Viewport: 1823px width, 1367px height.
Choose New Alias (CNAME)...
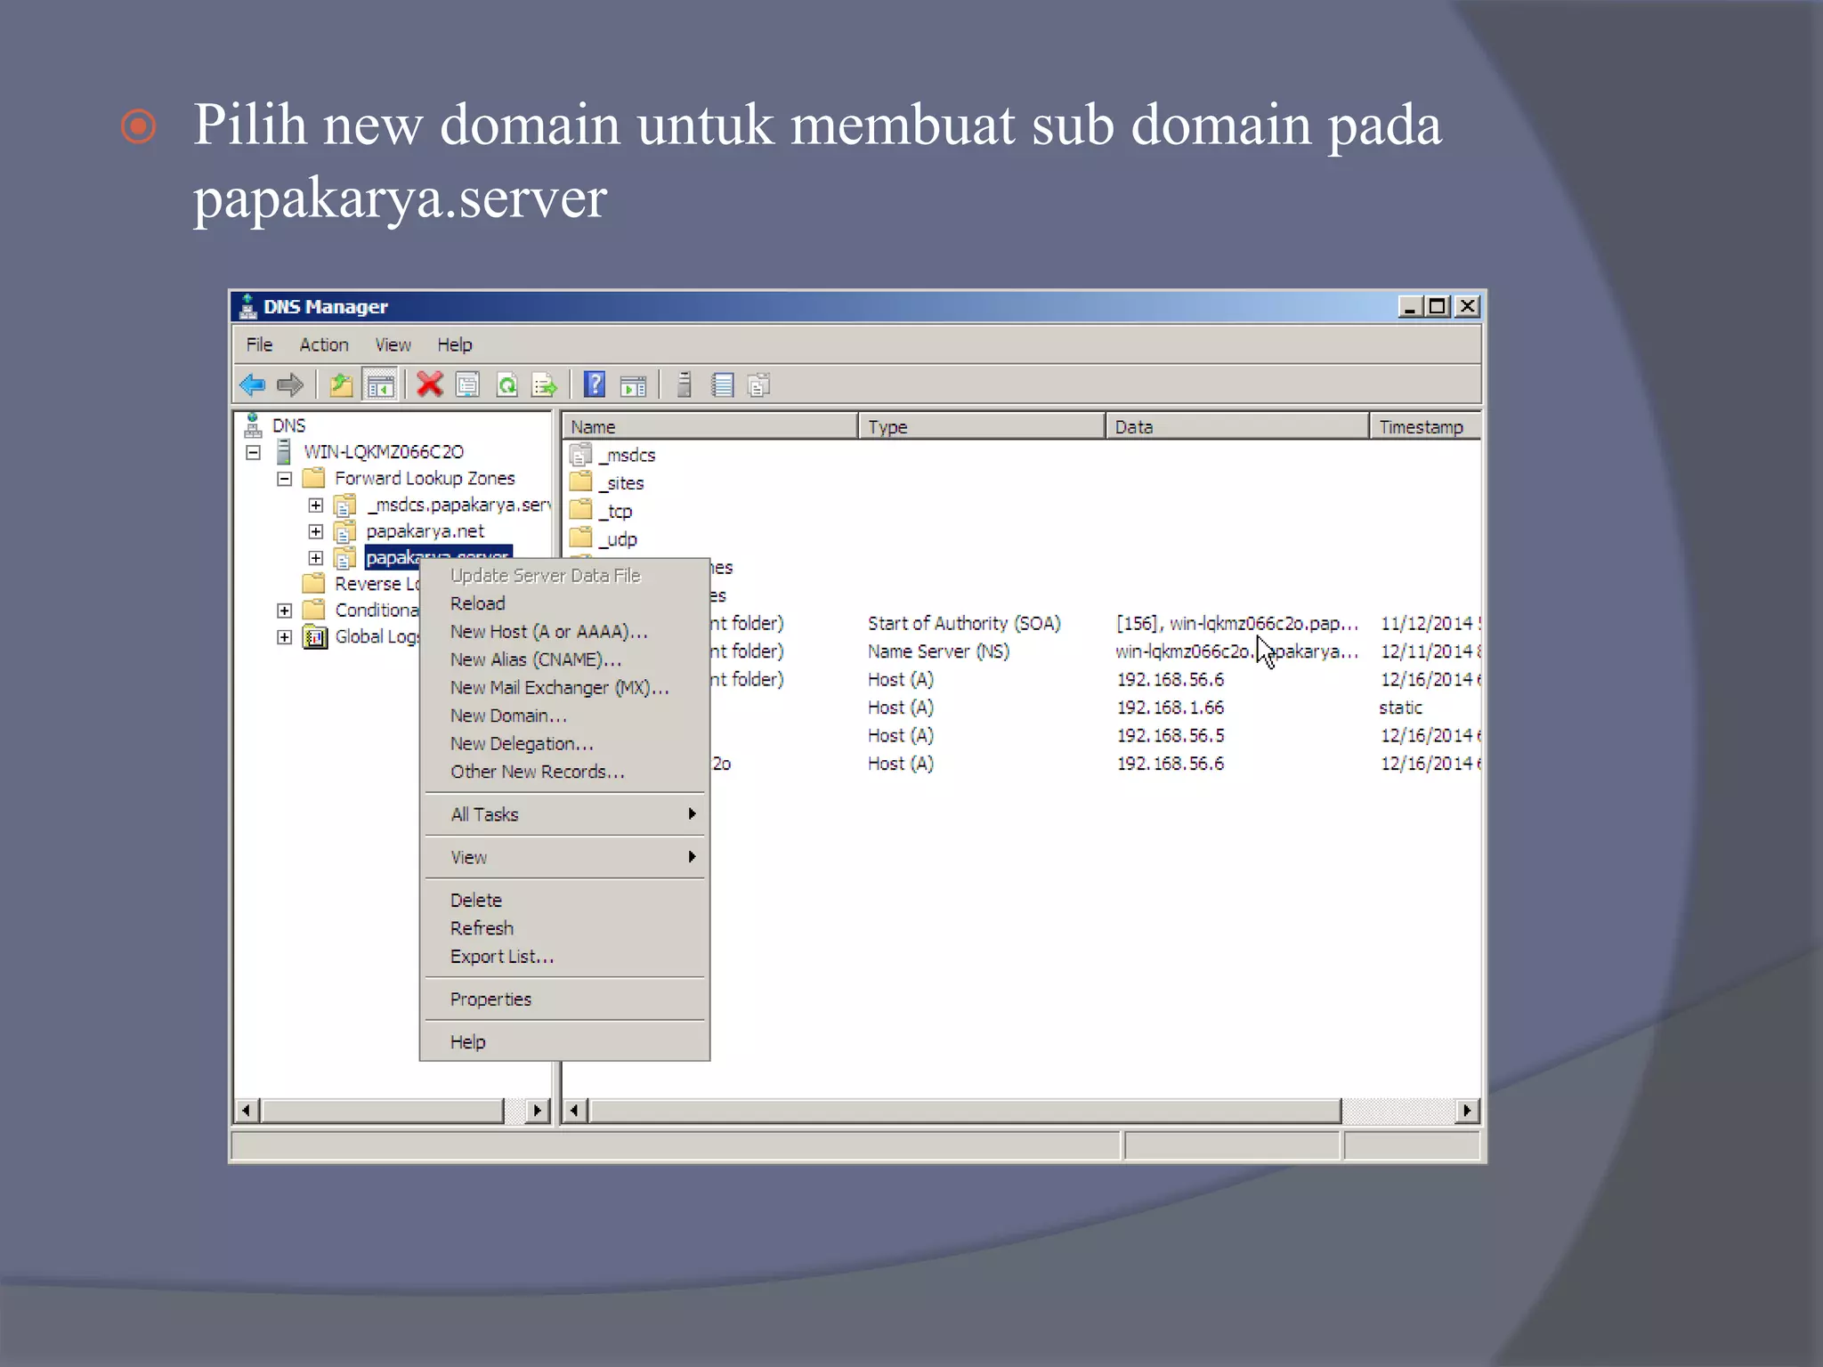pyautogui.click(x=565, y=659)
